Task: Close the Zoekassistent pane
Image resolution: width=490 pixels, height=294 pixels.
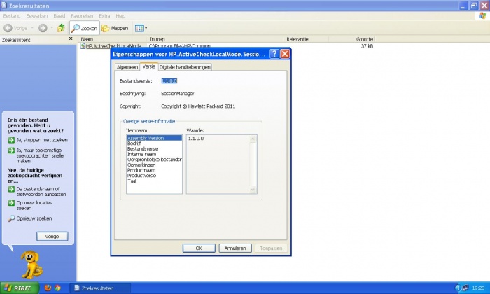Action: [x=71, y=38]
